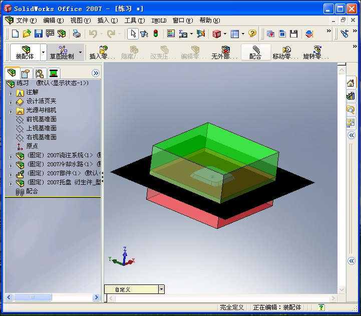Open the FeatureManager design tree tab
The width and height of the screenshot is (361, 316).
tap(12, 73)
